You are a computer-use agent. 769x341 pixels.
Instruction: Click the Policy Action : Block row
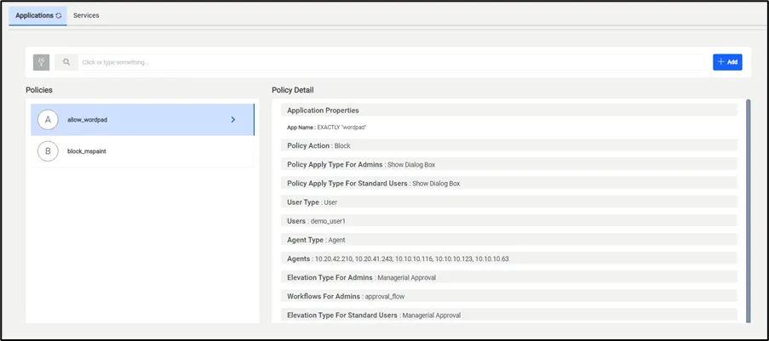[509, 145]
